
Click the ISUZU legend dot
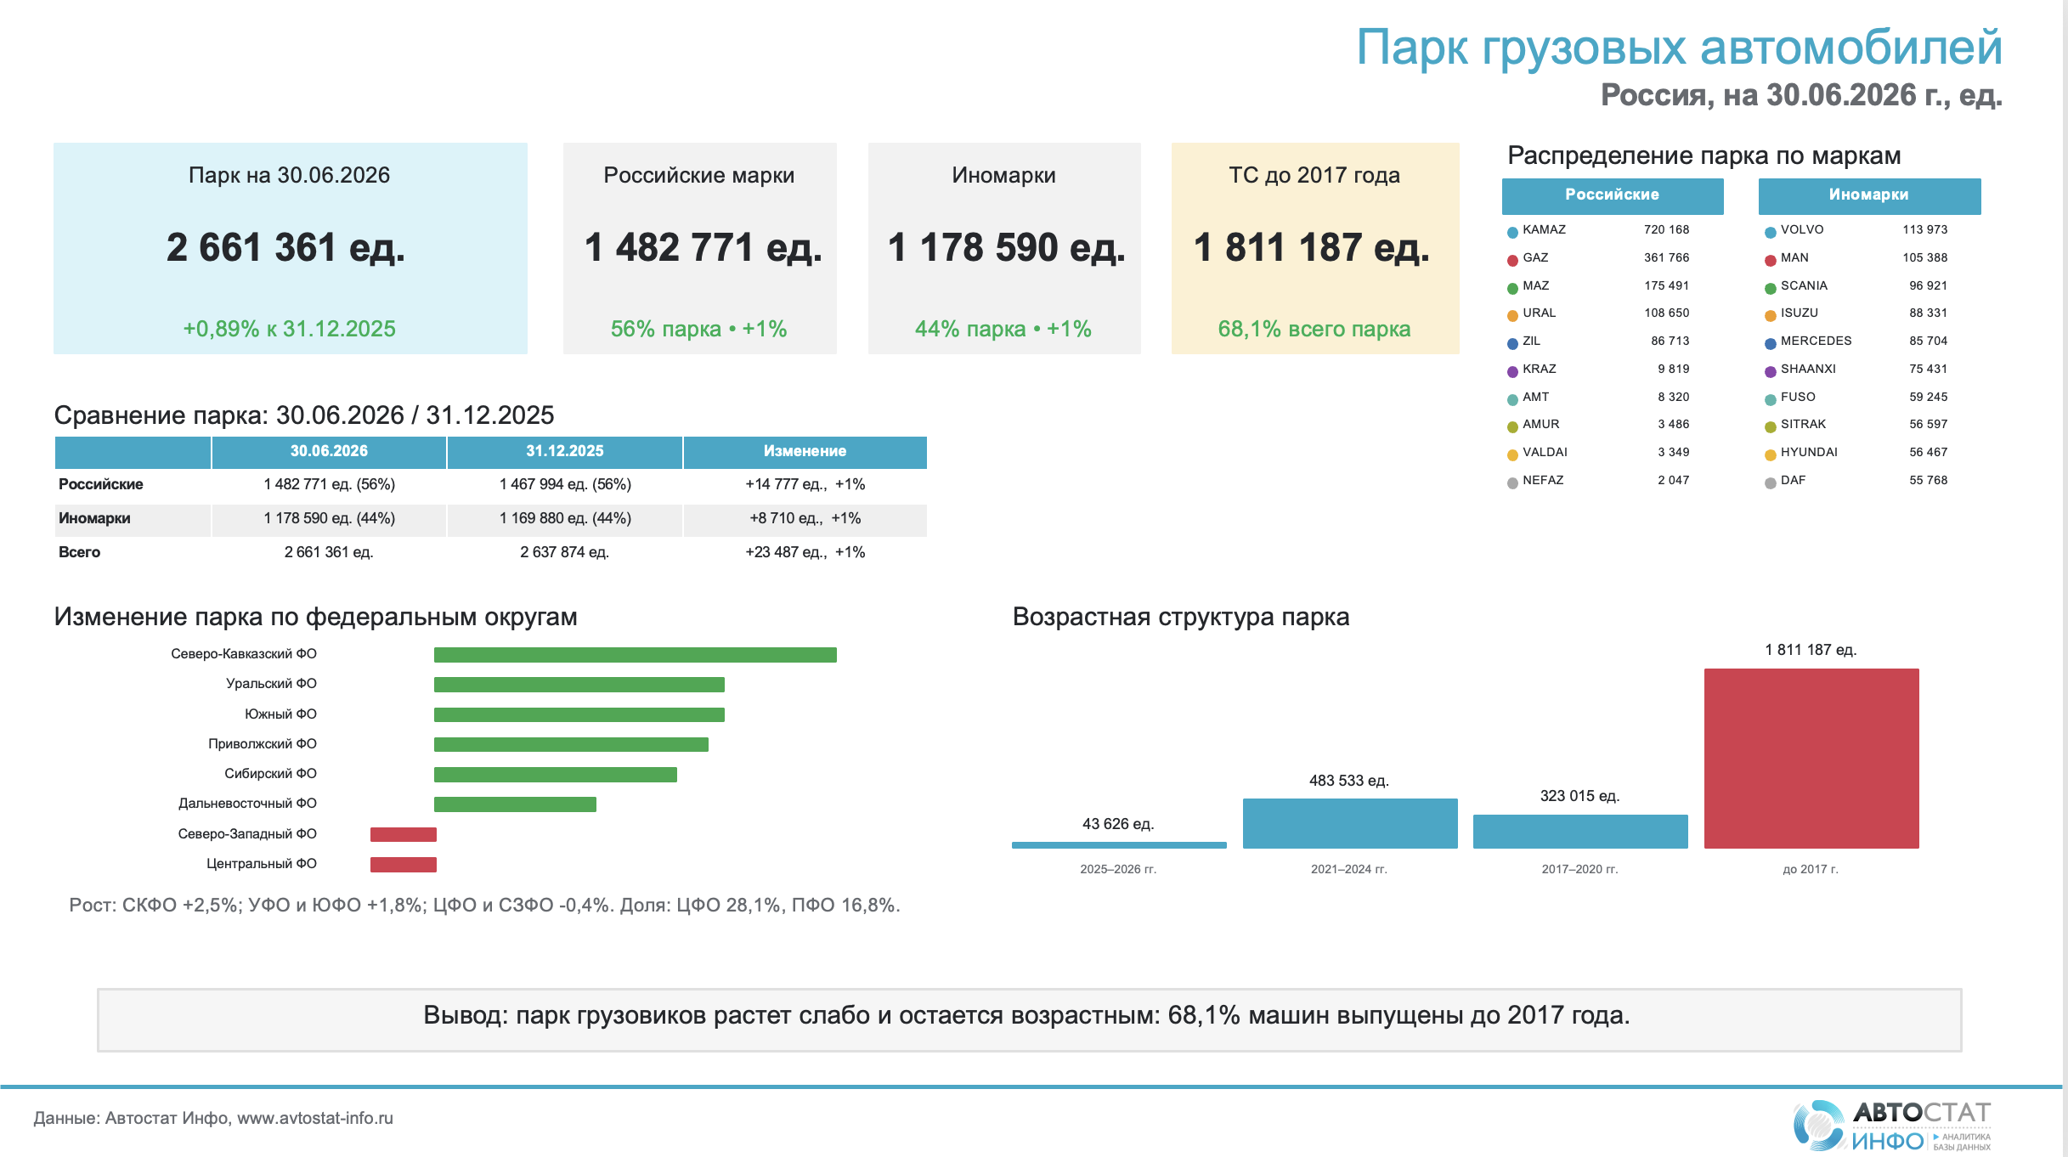click(x=1771, y=315)
